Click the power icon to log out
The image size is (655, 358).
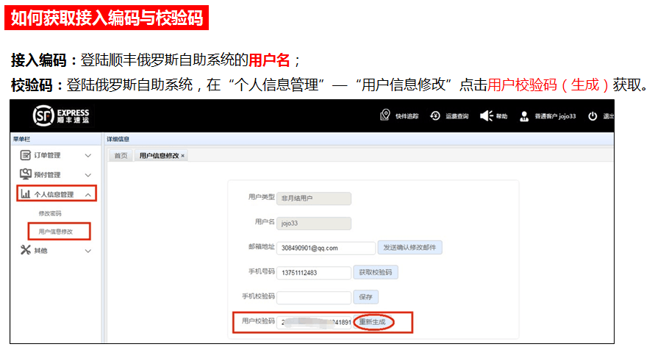click(x=593, y=116)
